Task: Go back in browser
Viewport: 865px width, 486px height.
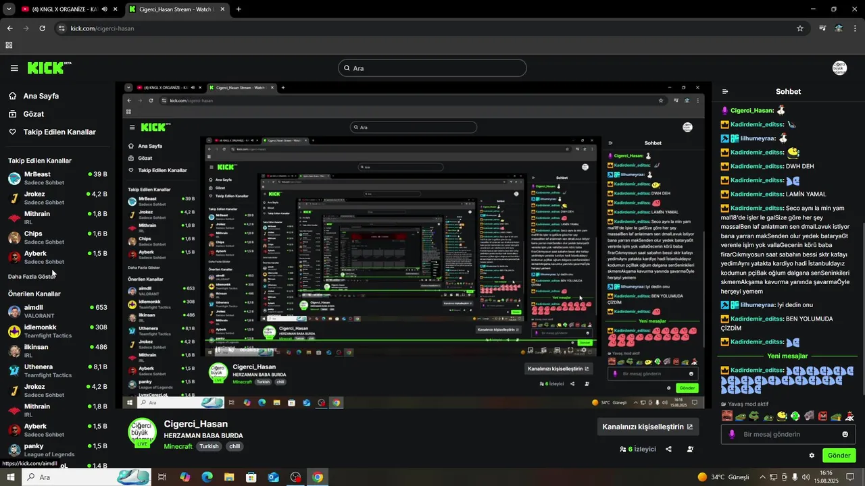Action: coord(9,28)
